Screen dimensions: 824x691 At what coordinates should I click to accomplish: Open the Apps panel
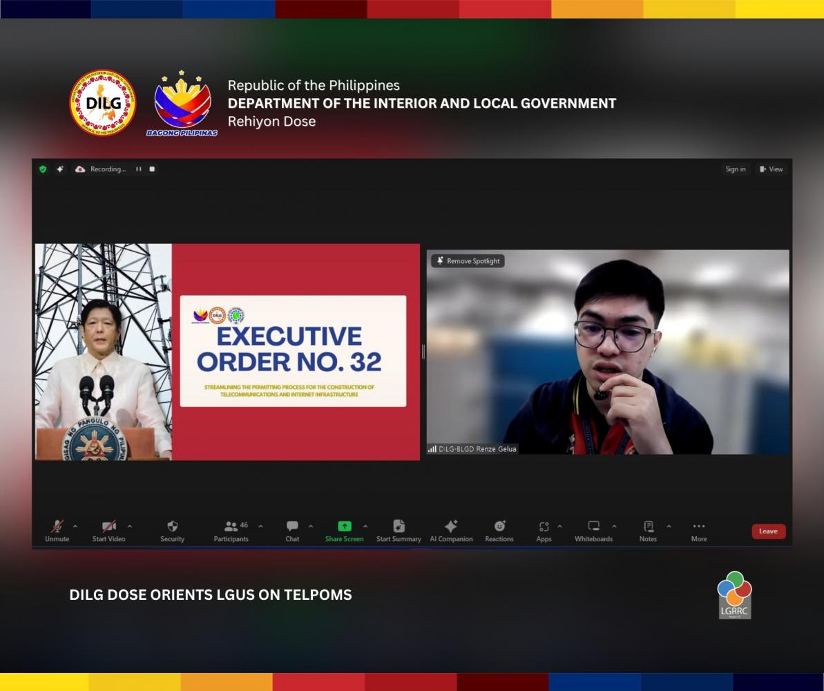[544, 531]
